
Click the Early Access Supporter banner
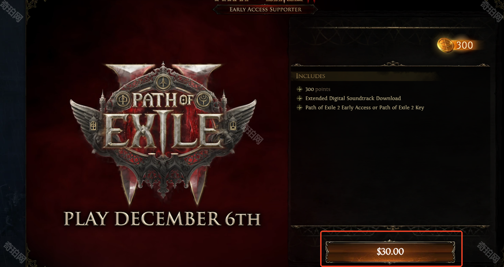265,9
